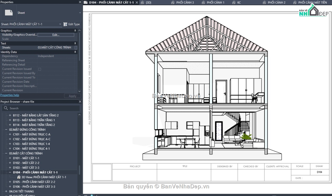This screenshot has width=332, height=196.
Task: Click the Apply button in Properties
Action: point(72,96)
